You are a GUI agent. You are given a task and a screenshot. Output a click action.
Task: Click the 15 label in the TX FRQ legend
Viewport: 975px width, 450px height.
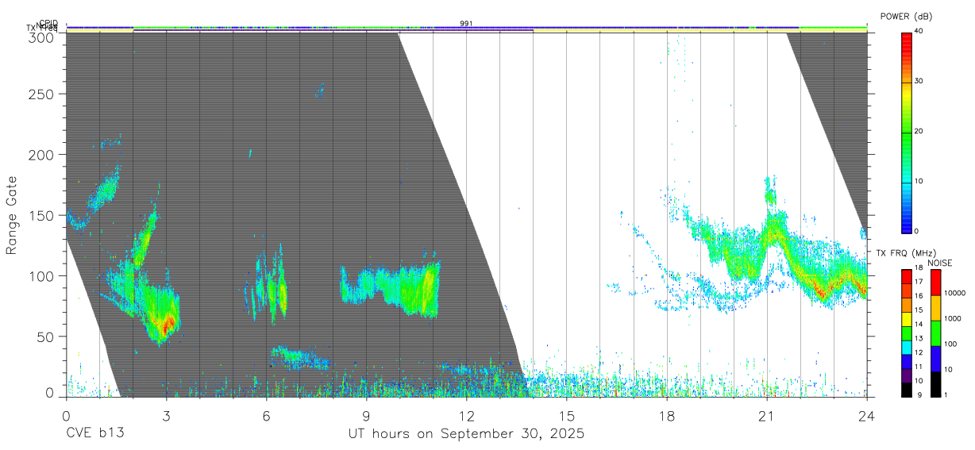tap(919, 310)
